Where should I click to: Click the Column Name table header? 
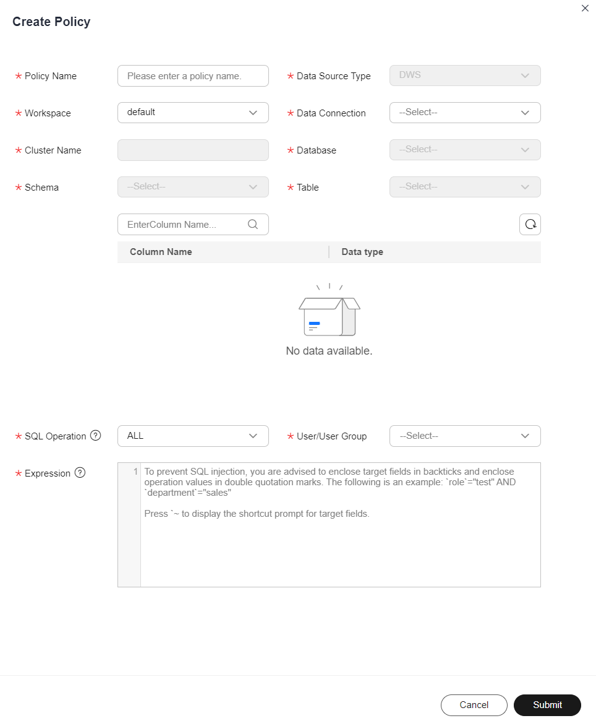161,252
